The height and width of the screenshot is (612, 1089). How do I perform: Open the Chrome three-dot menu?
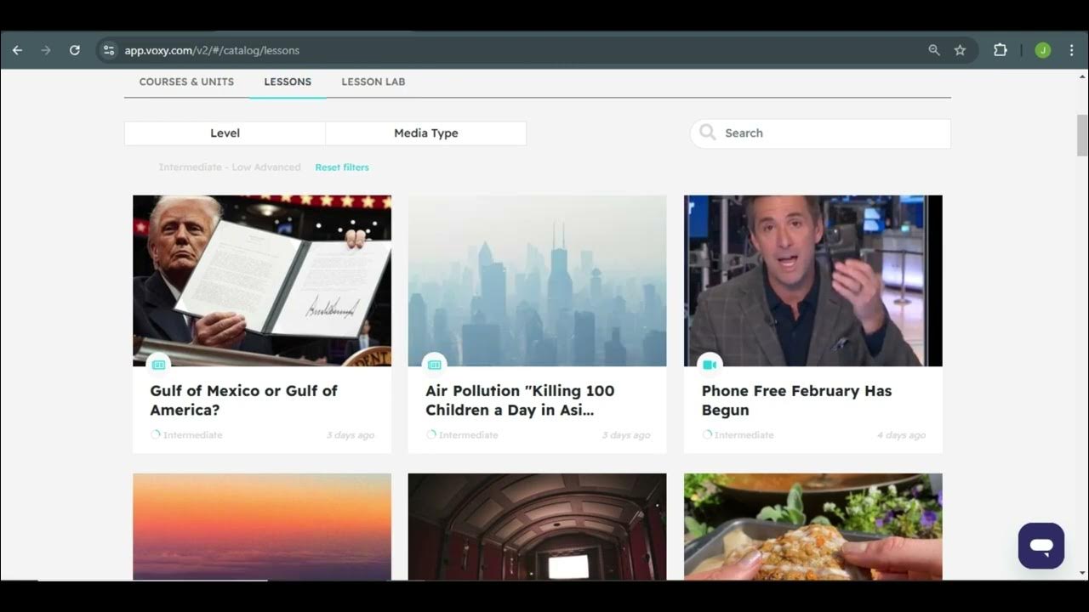pyautogui.click(x=1071, y=50)
